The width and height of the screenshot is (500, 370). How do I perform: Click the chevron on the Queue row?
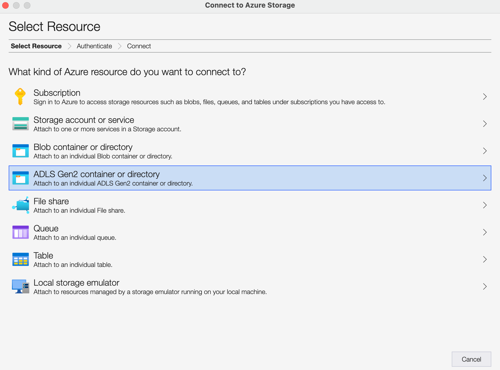coord(485,232)
